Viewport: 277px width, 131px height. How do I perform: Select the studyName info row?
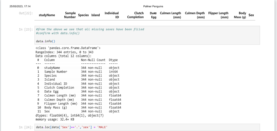pyautogui.click(x=78, y=68)
